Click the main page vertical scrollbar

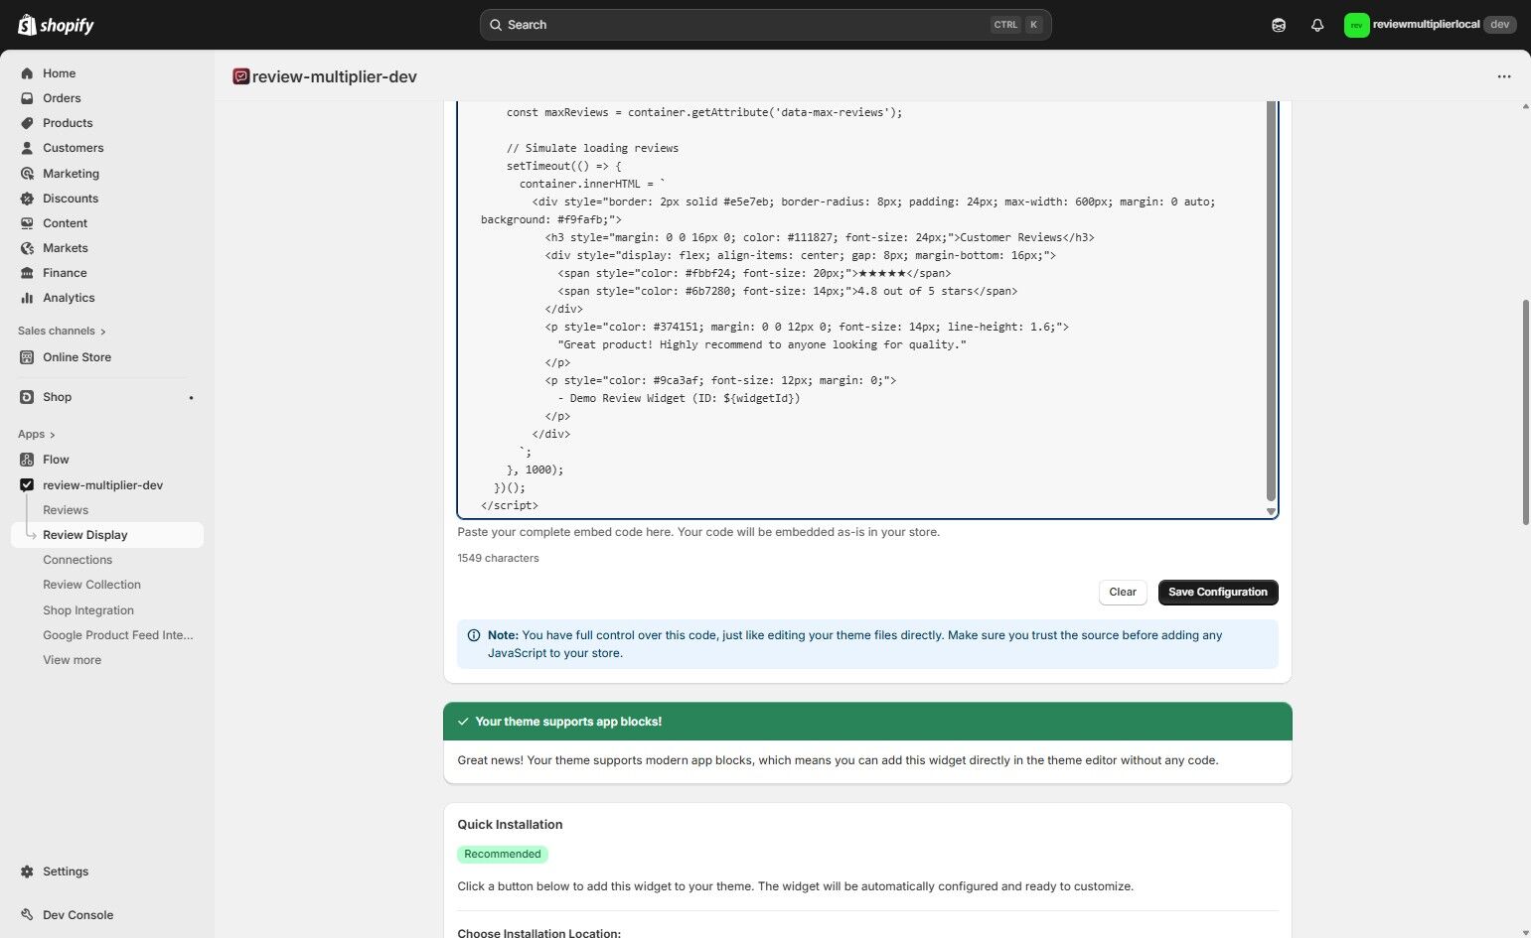1526,412
